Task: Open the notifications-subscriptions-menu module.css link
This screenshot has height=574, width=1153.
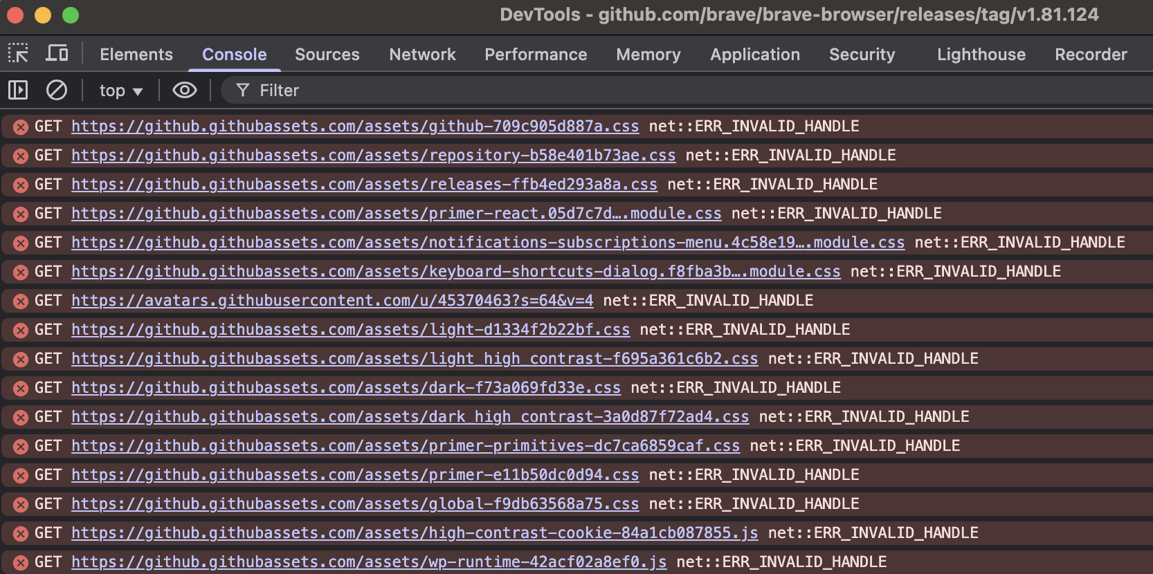Action: tap(488, 243)
